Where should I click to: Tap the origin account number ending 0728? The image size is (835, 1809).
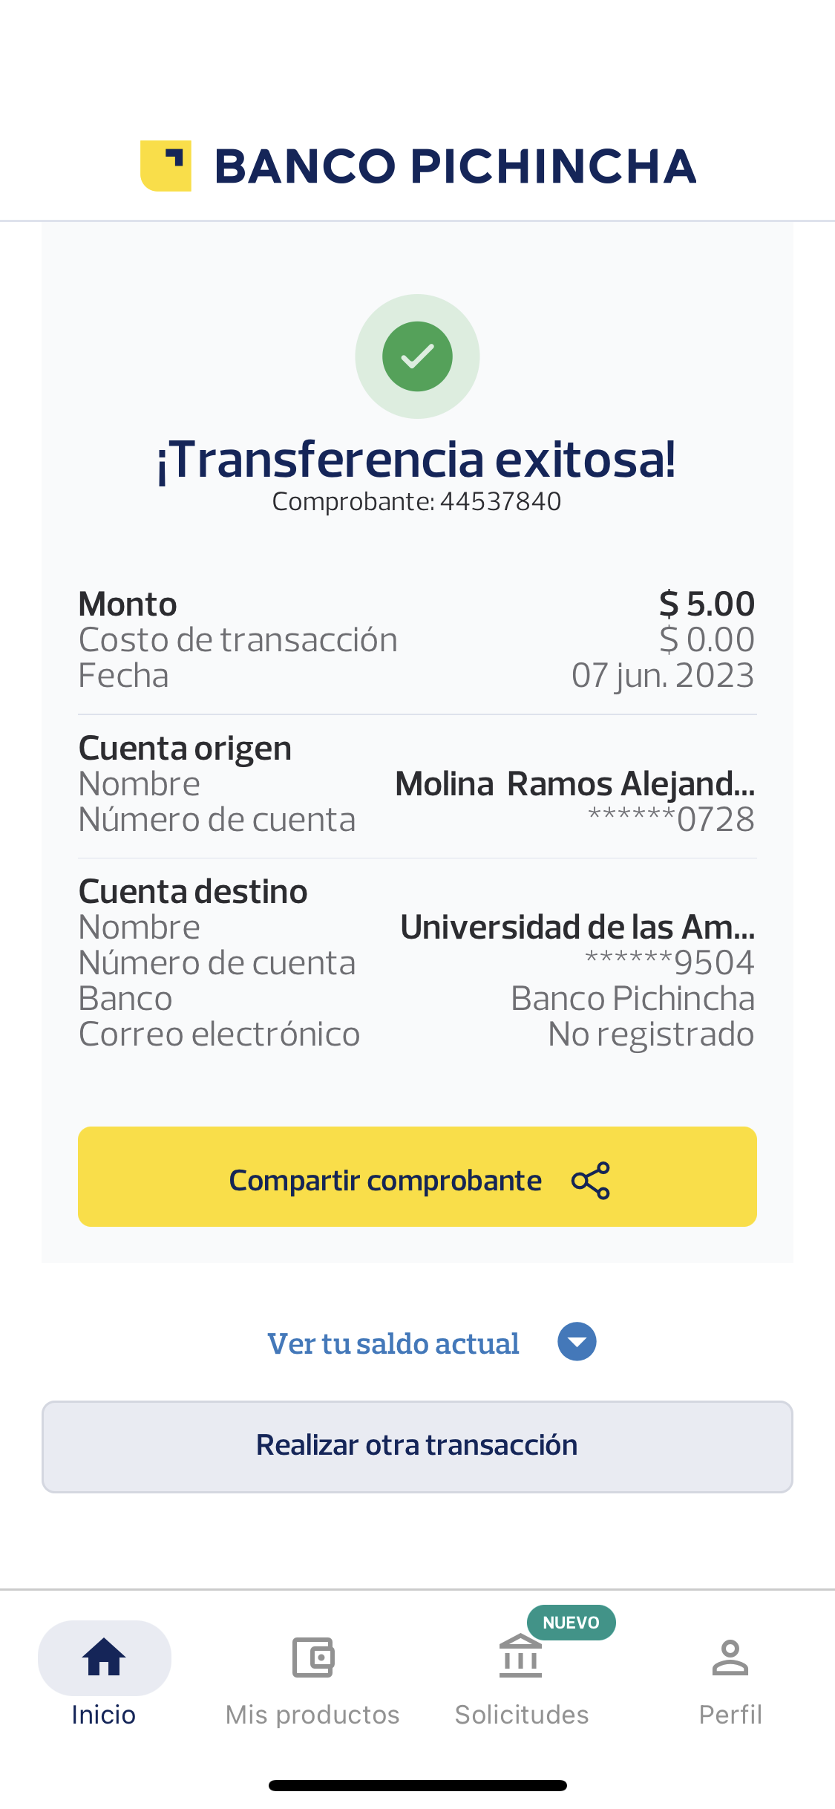click(x=671, y=819)
